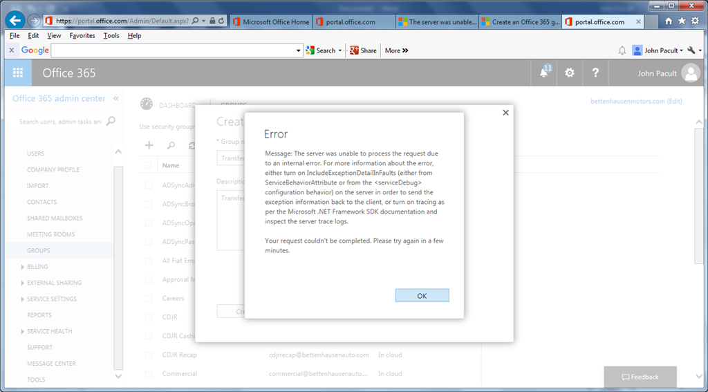Close the active portal.office.com tab

click(x=638, y=21)
